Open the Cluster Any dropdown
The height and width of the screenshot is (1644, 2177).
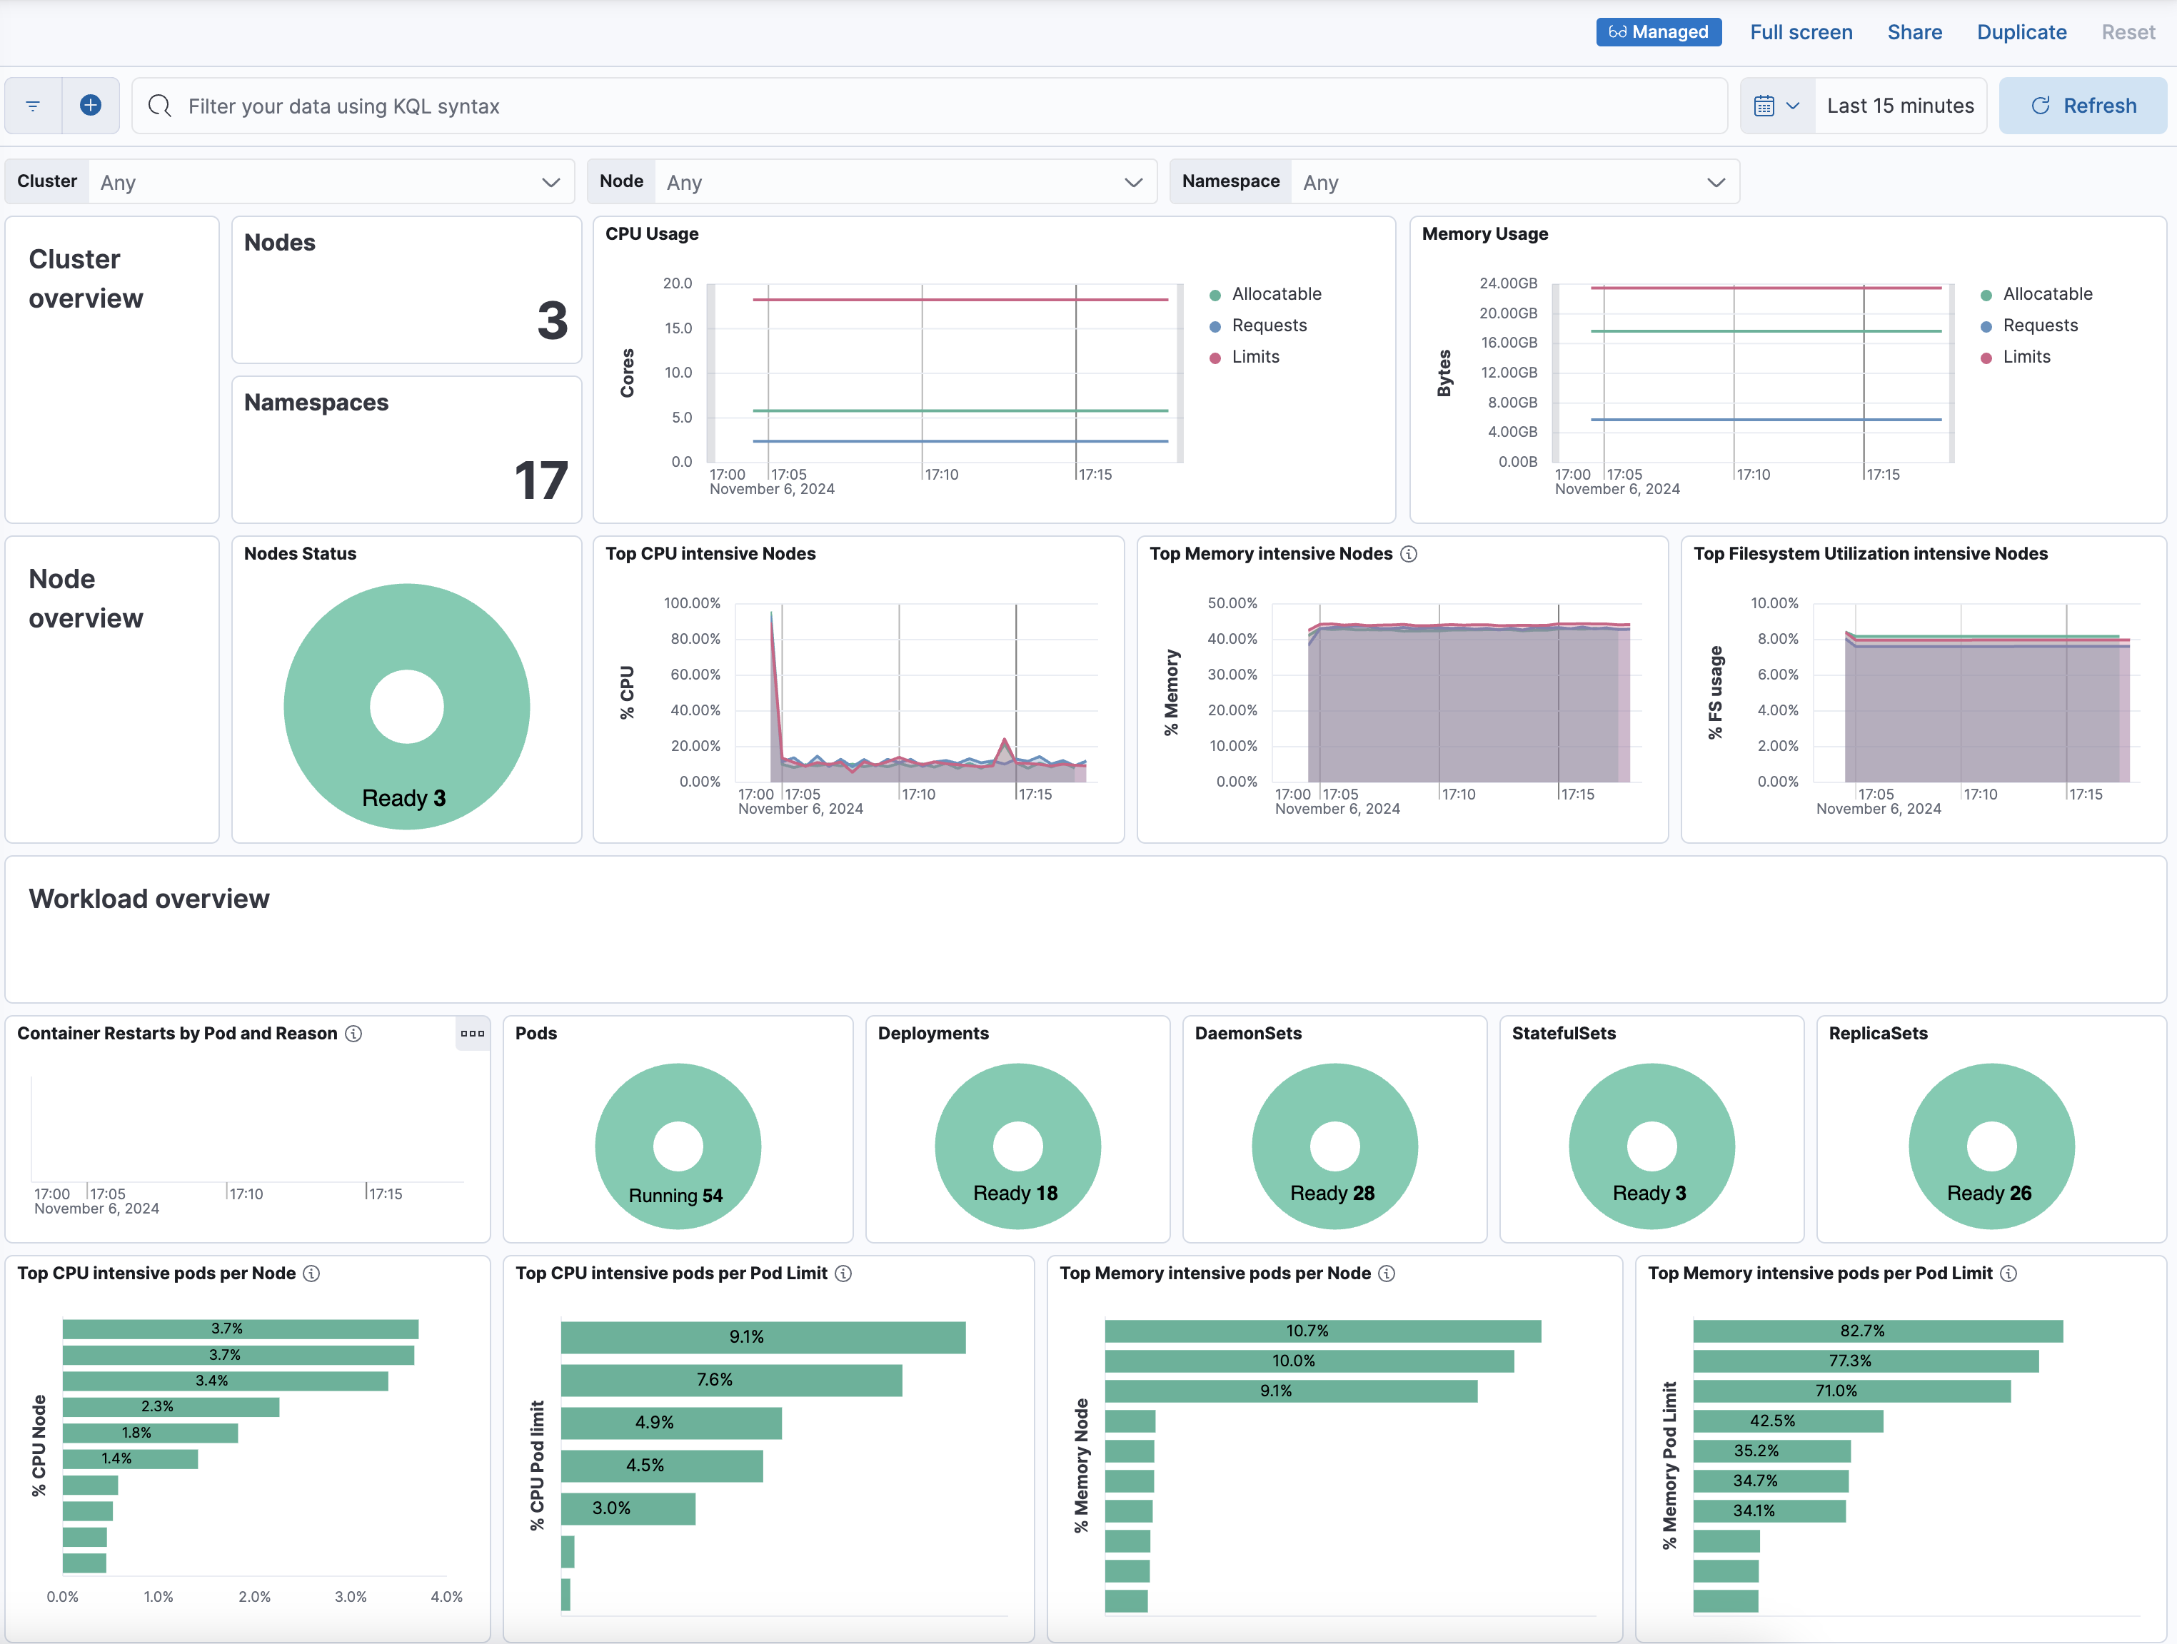[x=333, y=181]
